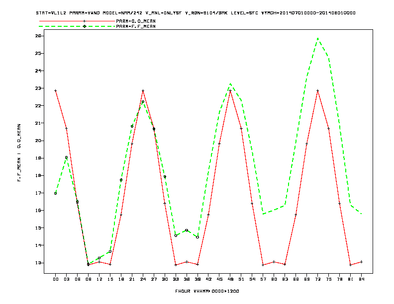The width and height of the screenshot is (394, 304).
Task: Select the PARM=O.O_MEAN legend label
Action: pos(136,21)
